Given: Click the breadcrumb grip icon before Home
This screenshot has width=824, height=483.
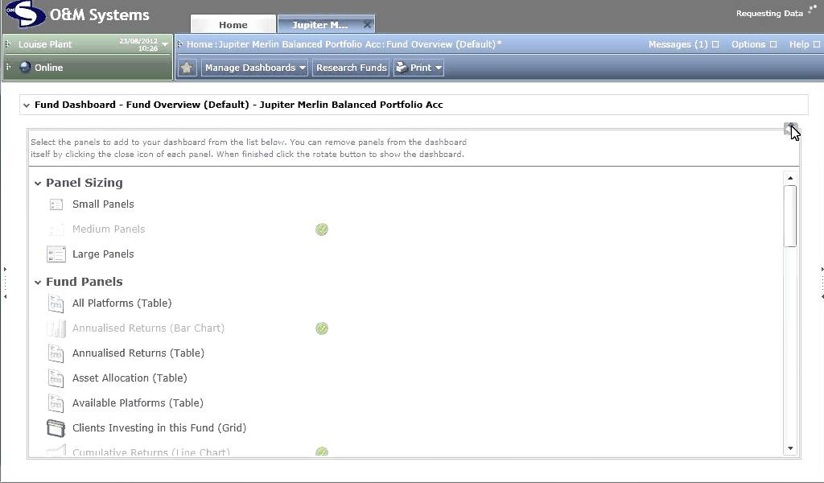Looking at the screenshot, I should pos(179,44).
